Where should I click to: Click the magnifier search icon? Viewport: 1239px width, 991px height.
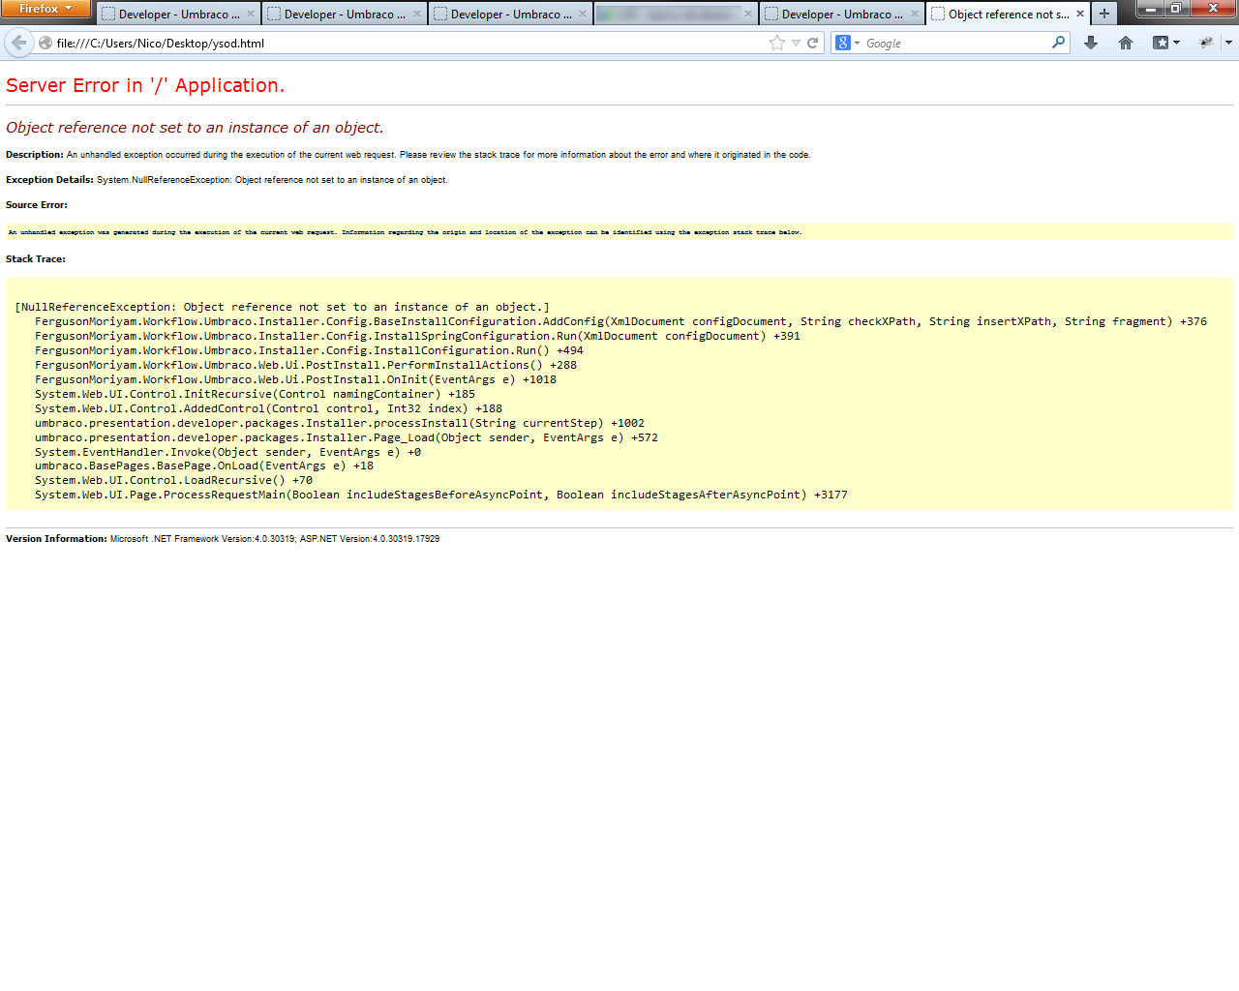point(1058,43)
